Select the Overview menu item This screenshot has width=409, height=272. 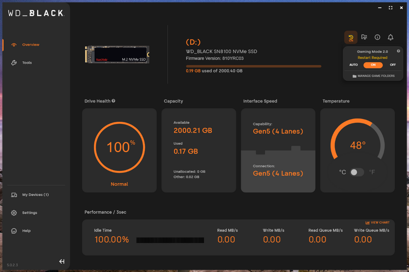31,45
